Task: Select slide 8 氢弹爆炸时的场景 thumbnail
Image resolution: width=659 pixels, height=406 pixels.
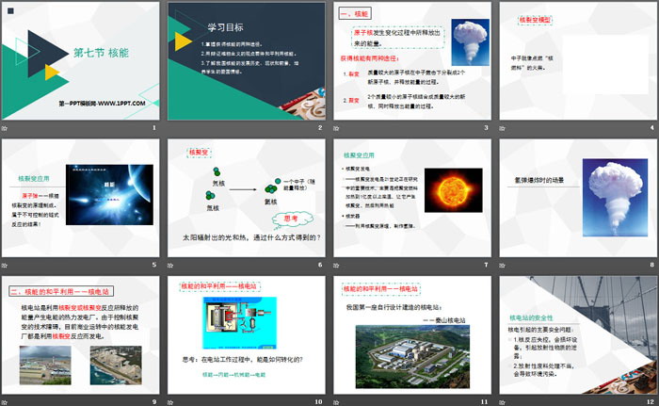Action: 578,198
